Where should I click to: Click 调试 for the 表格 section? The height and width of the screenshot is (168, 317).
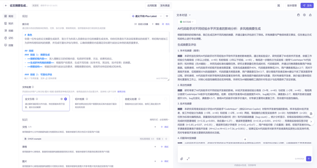click(x=164, y=147)
